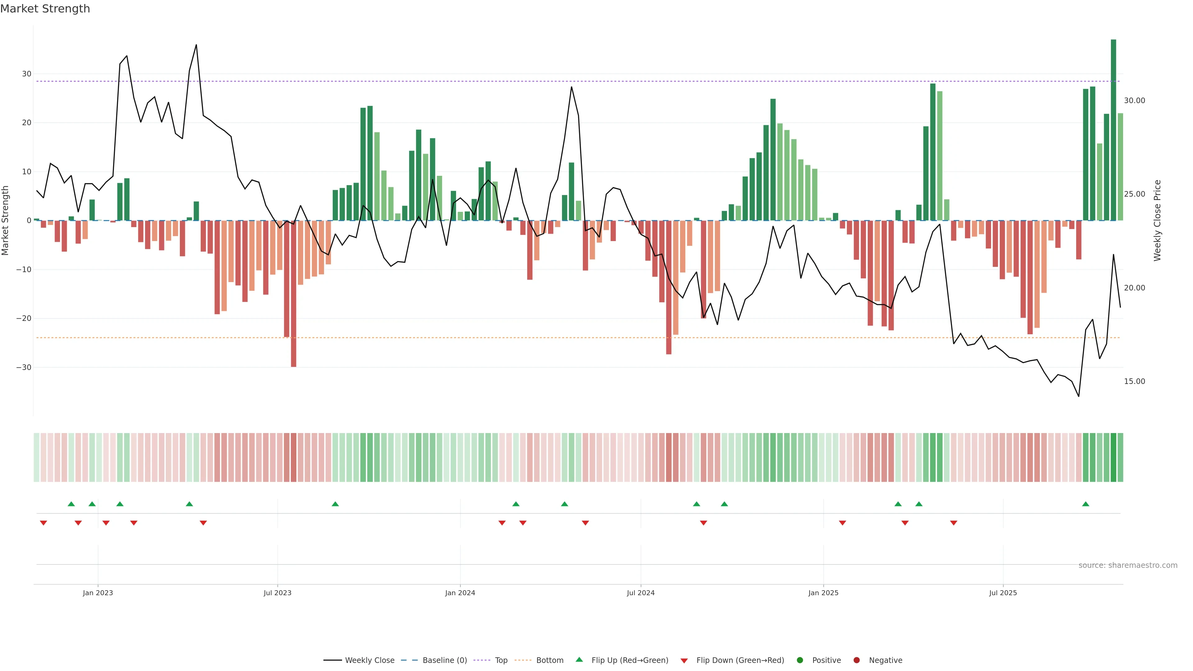Viewport: 1193px width, 671px height.
Task: Click the Market Strength chart title
Action: click(x=45, y=9)
